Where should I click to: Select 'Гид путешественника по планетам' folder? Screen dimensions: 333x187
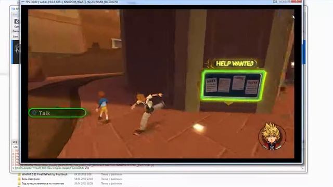(x=43, y=183)
